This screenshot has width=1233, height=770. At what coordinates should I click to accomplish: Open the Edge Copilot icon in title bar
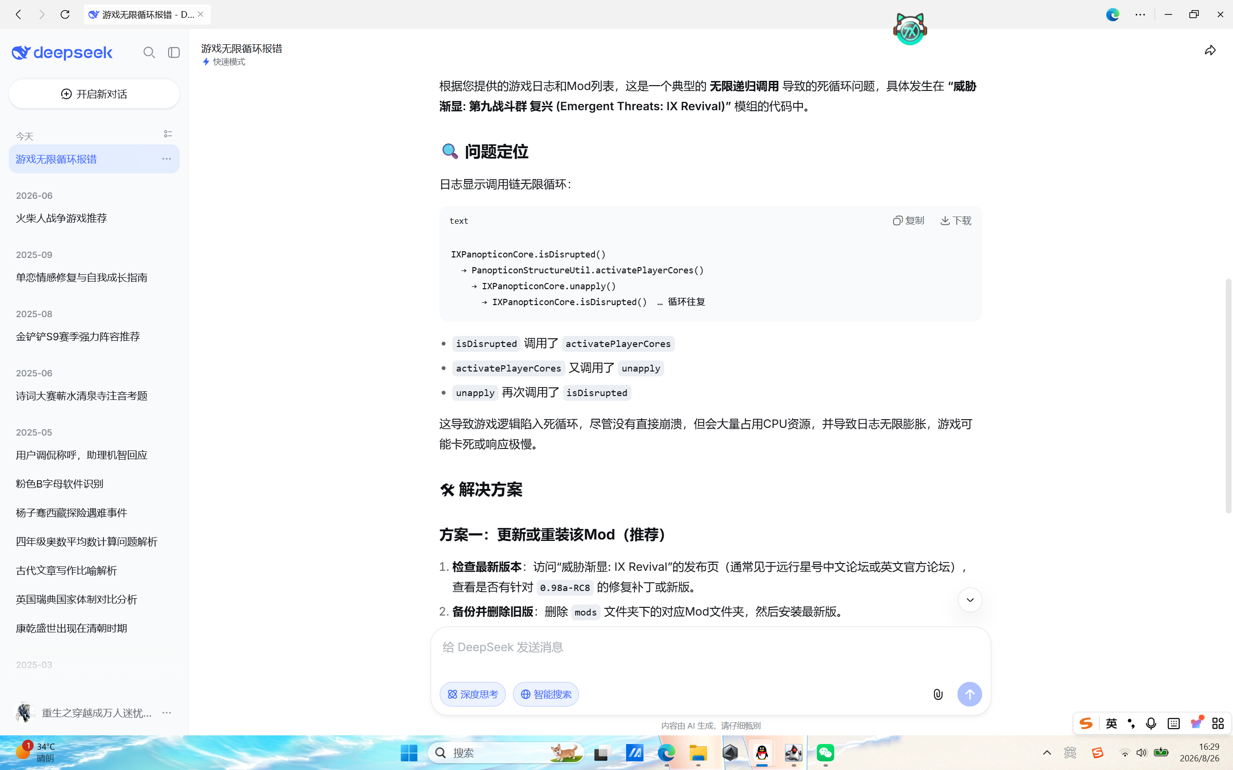[1112, 14]
